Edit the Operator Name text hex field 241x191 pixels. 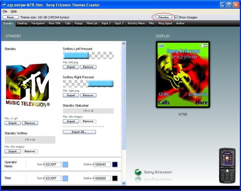tap(53, 164)
